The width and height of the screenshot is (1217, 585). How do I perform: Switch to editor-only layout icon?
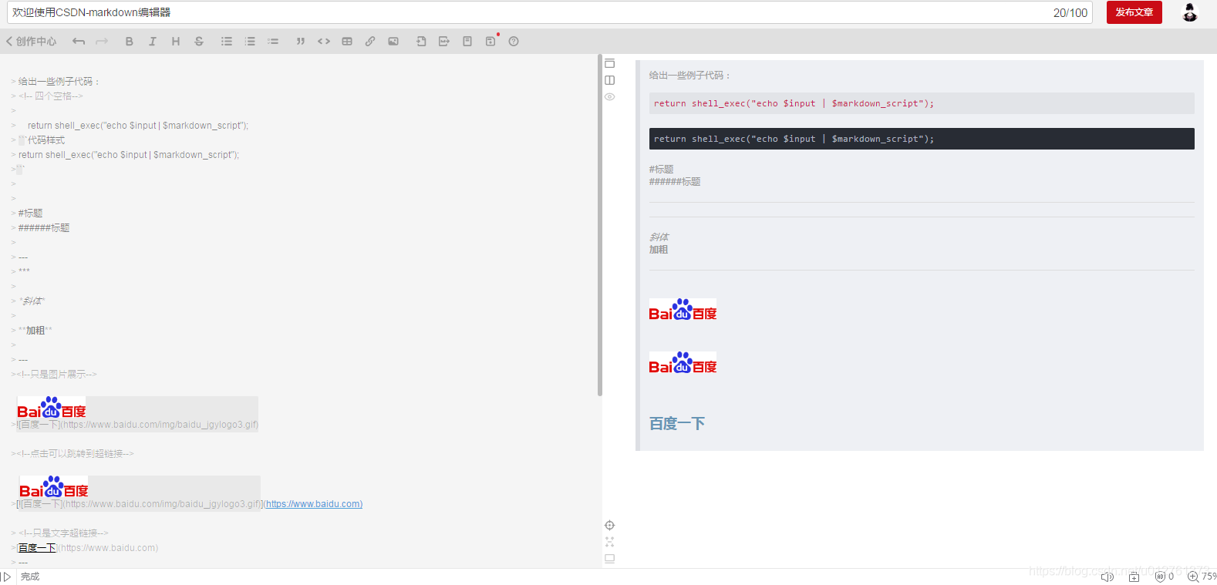click(x=610, y=63)
